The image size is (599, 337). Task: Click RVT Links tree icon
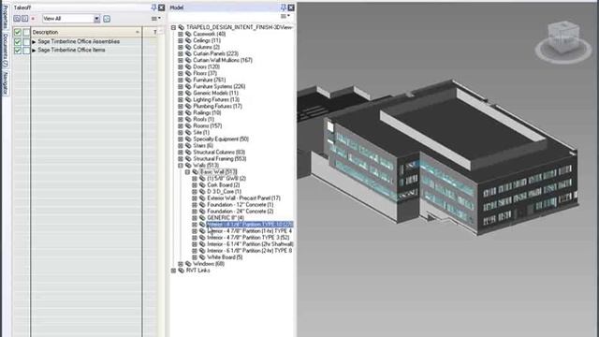[x=182, y=271]
